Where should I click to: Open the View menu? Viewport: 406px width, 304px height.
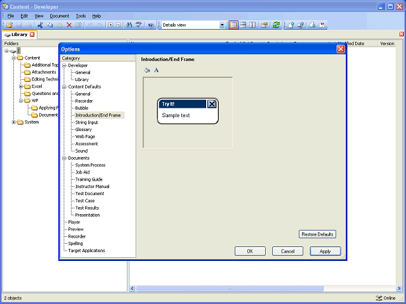click(39, 16)
